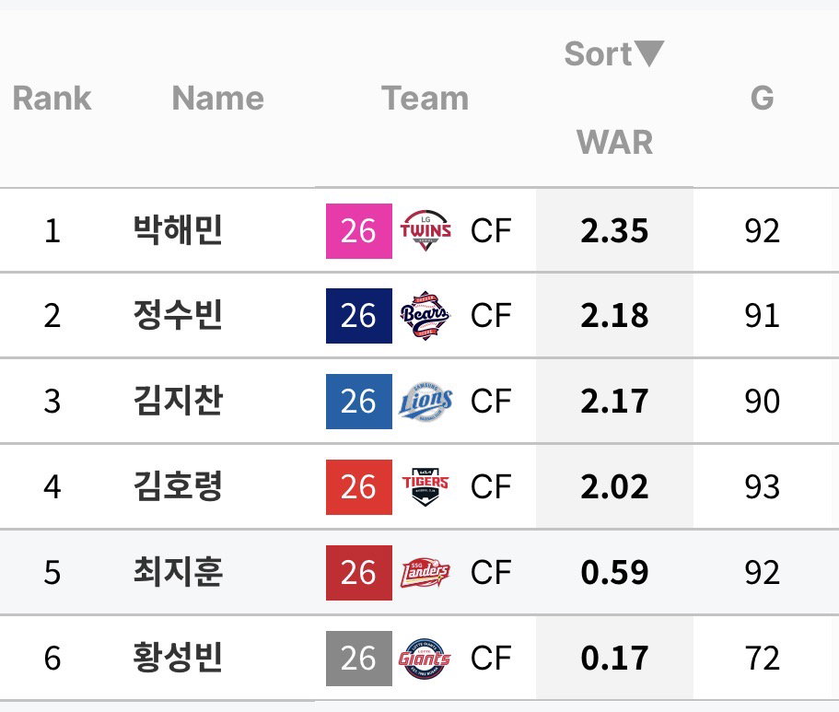The width and height of the screenshot is (839, 712).
Task: Click the LG Twins team logo
Action: click(425, 230)
